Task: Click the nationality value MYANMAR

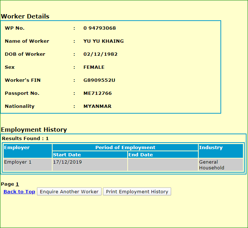Action: point(97,106)
